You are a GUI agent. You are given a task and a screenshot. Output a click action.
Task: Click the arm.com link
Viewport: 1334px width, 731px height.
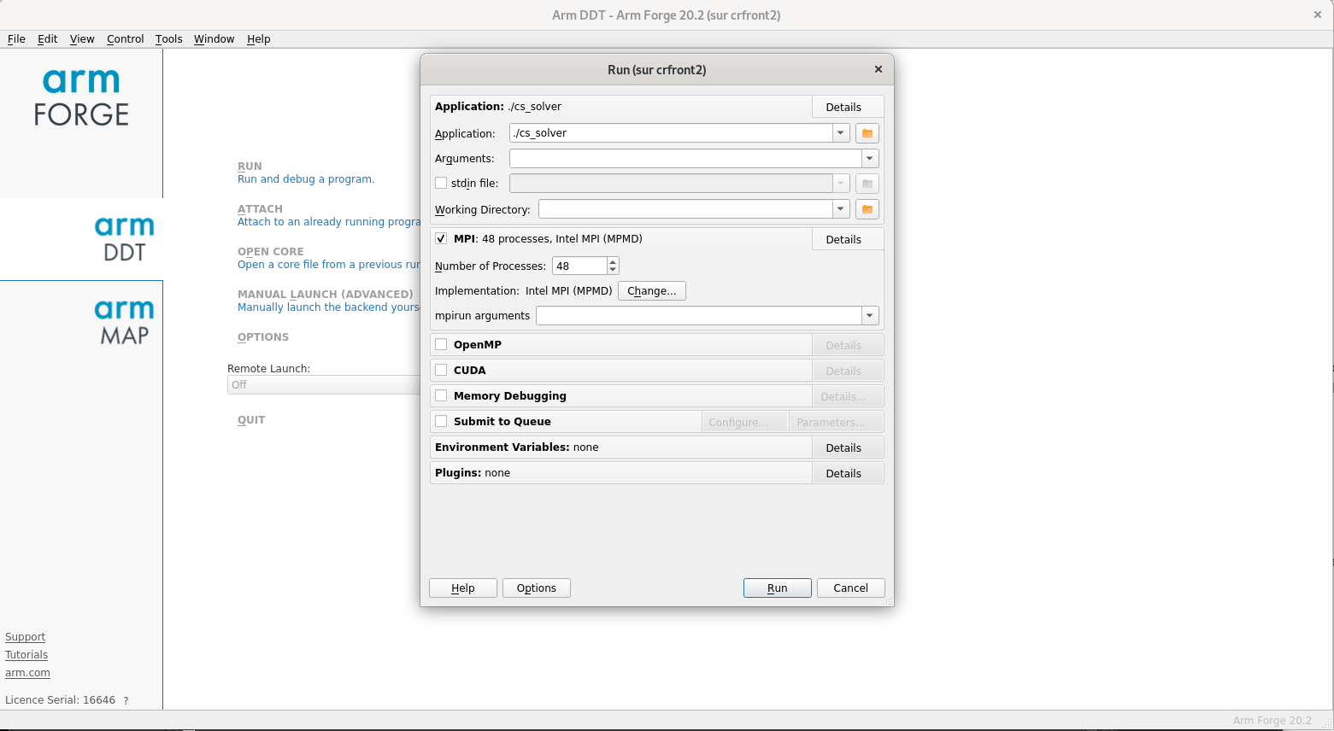pos(27,673)
